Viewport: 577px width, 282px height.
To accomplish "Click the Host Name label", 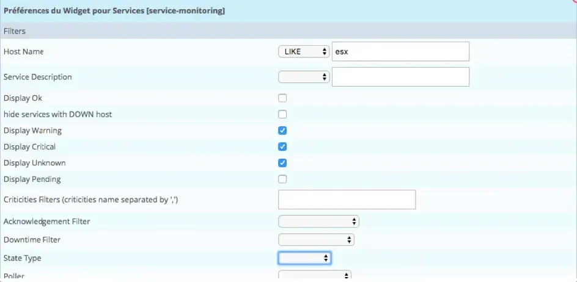I will pyautogui.click(x=24, y=51).
